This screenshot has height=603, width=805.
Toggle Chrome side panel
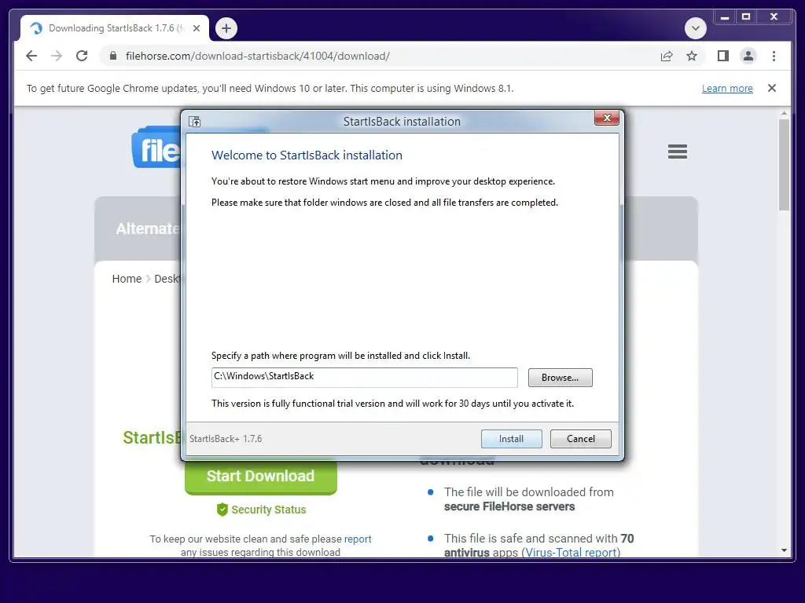(x=723, y=56)
